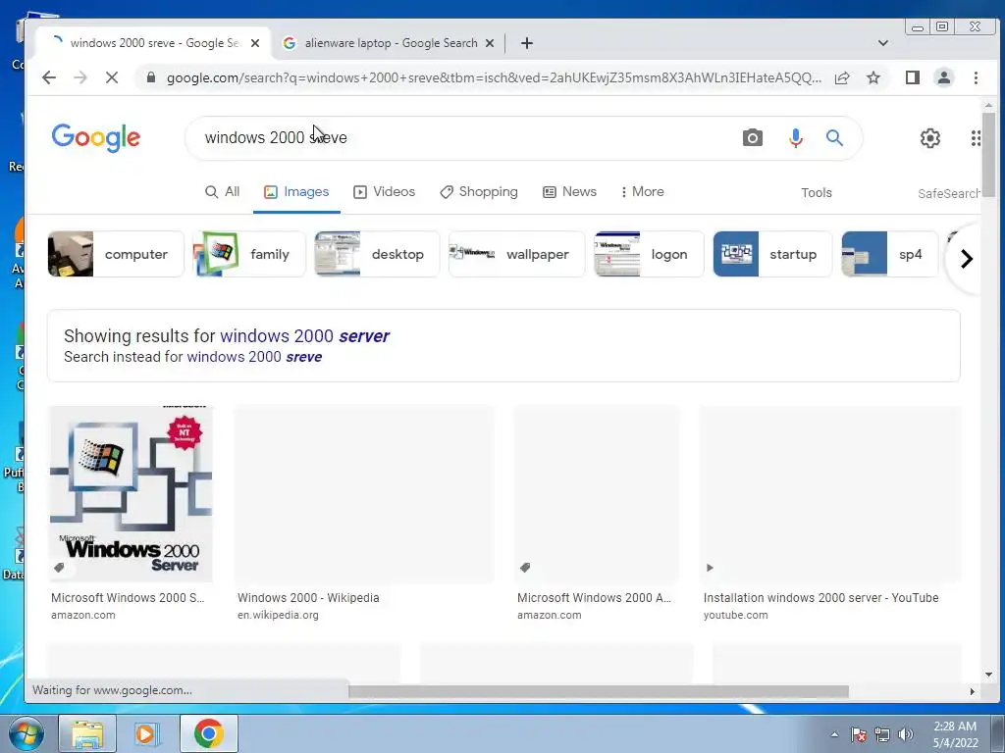Image resolution: width=1005 pixels, height=753 pixels.
Task: Open Microsoft Windows 2000 S... amazon result
Action: click(x=128, y=597)
